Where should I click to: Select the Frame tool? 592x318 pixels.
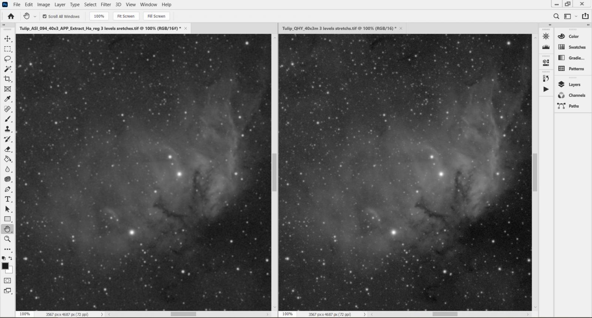pos(7,89)
